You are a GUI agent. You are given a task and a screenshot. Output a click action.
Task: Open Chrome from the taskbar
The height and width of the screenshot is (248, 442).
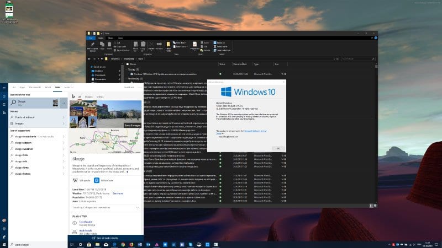tap(123, 245)
